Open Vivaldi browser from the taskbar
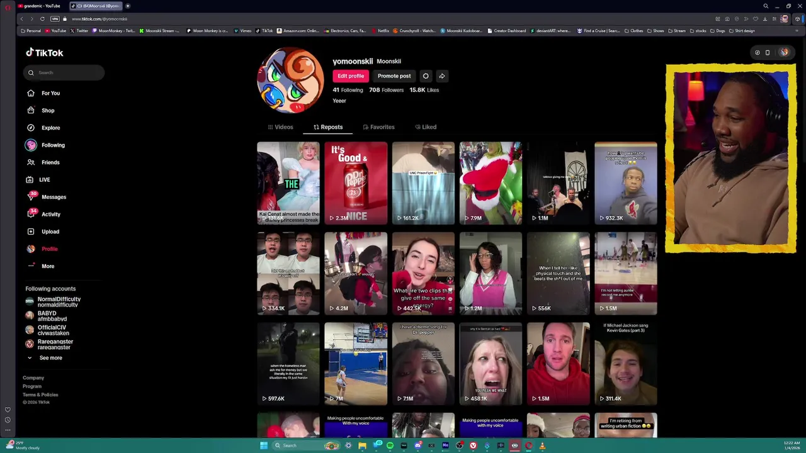This screenshot has width=806, height=453. [x=473, y=445]
